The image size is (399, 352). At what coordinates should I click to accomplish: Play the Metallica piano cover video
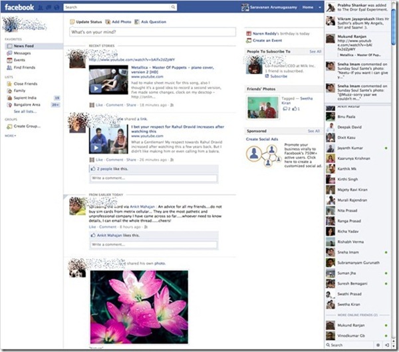pyautogui.click(x=97, y=88)
